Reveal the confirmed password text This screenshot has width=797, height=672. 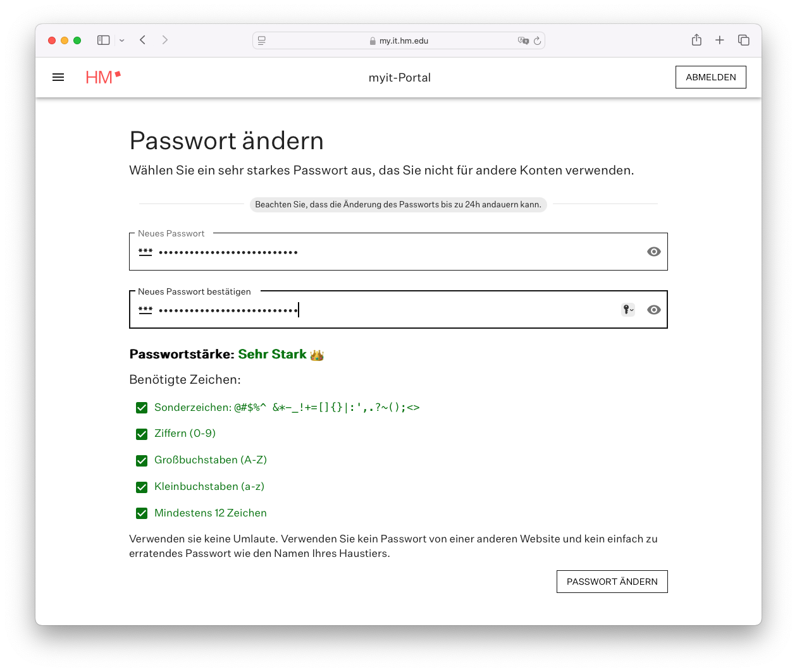654,310
